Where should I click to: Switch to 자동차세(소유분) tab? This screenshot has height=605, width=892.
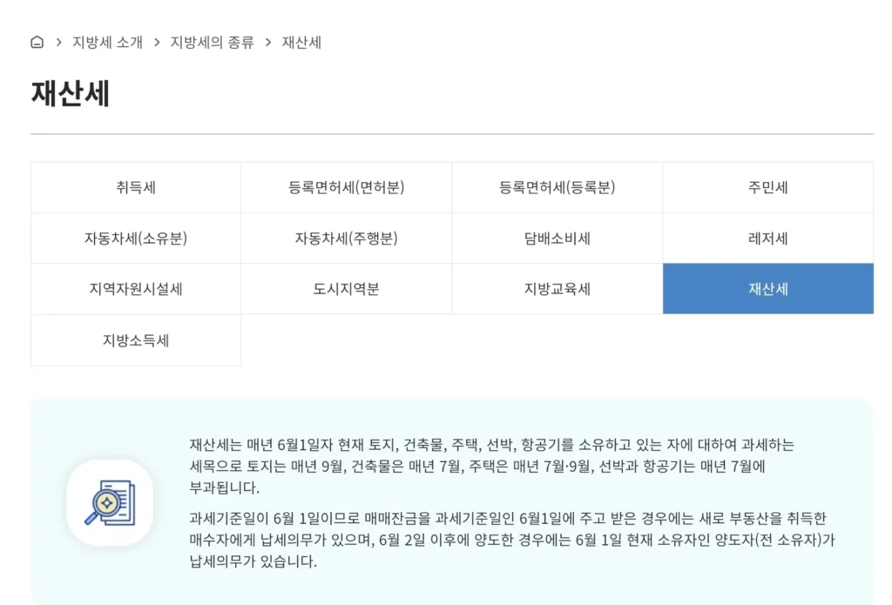point(136,239)
